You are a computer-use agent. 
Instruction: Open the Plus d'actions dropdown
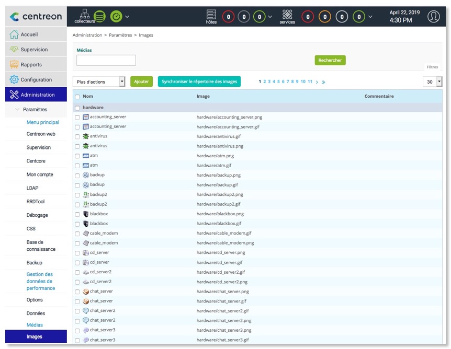(x=99, y=82)
